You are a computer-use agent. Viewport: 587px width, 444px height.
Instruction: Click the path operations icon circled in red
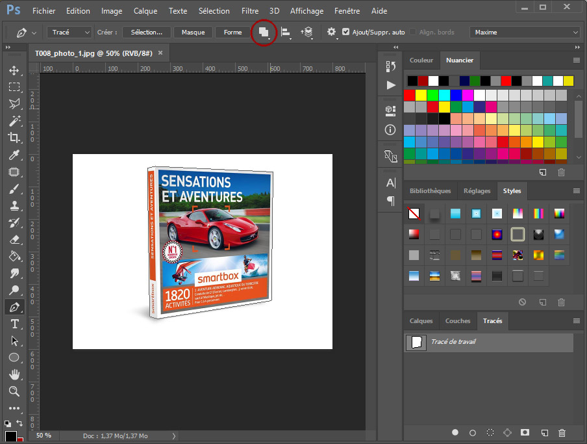click(264, 33)
